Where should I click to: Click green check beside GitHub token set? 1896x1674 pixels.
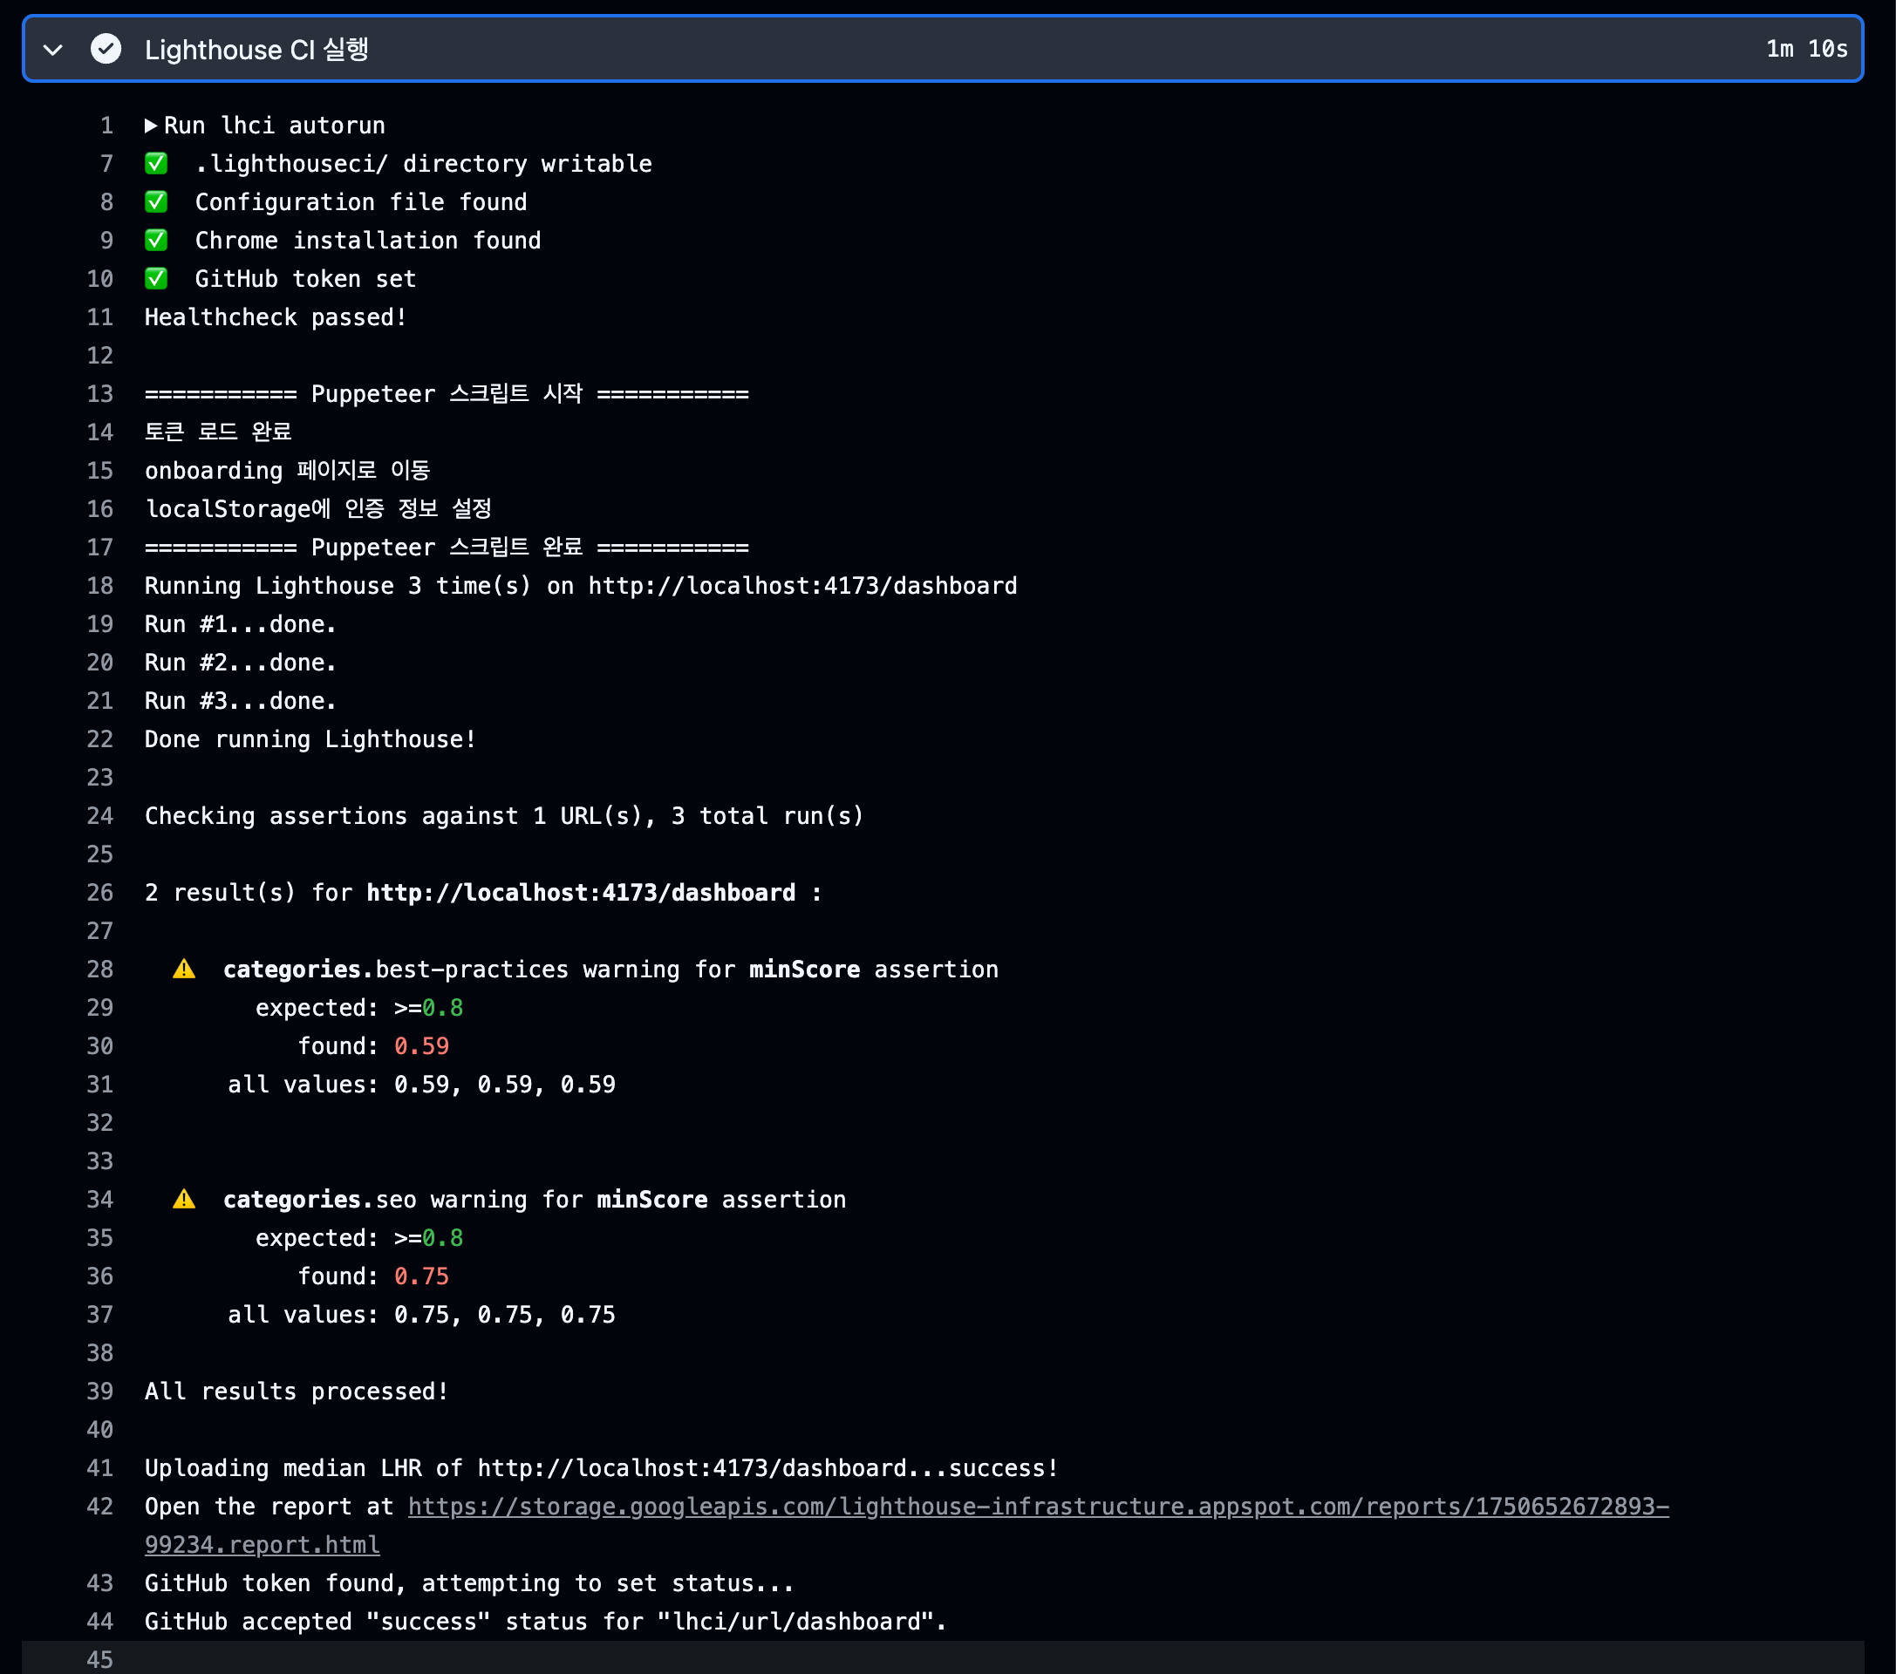click(x=156, y=278)
